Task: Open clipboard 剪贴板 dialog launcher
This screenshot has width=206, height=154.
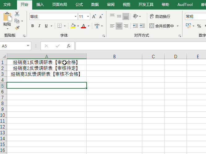Action: 24,36
